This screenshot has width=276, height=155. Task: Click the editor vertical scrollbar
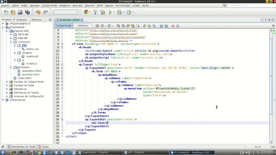(271, 76)
